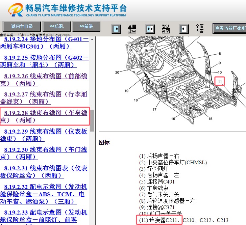Click legend item (4) 后扬声器-左
Screen dimensions: 246x225
pos(159,175)
